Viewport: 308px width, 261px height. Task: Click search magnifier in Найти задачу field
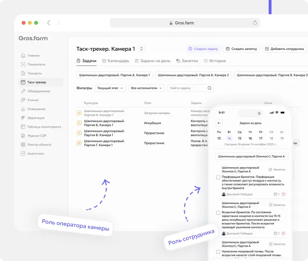tap(209, 88)
